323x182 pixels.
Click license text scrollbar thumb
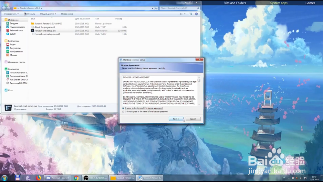(x=199, y=80)
